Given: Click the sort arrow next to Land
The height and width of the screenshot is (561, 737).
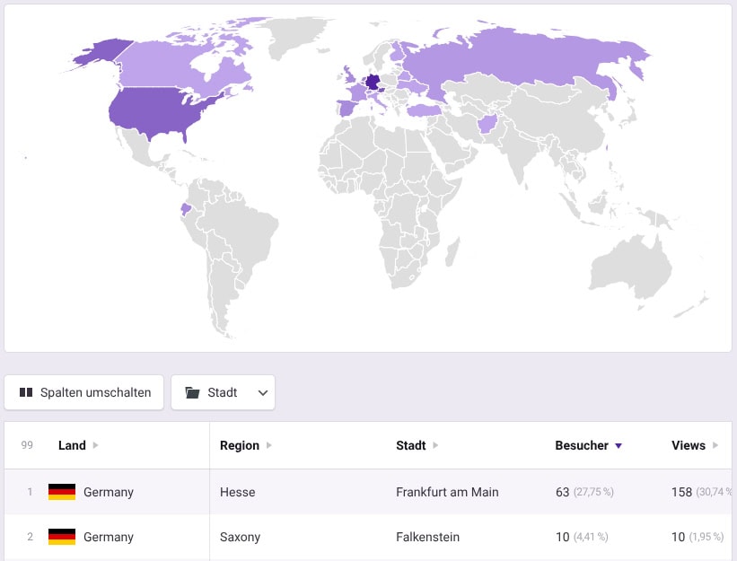Looking at the screenshot, I should tap(96, 446).
